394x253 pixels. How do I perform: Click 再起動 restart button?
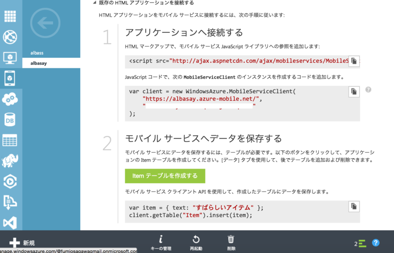196,243
